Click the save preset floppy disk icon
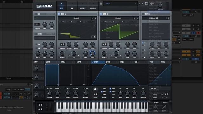The image size is (203, 114). (x=101, y=3)
